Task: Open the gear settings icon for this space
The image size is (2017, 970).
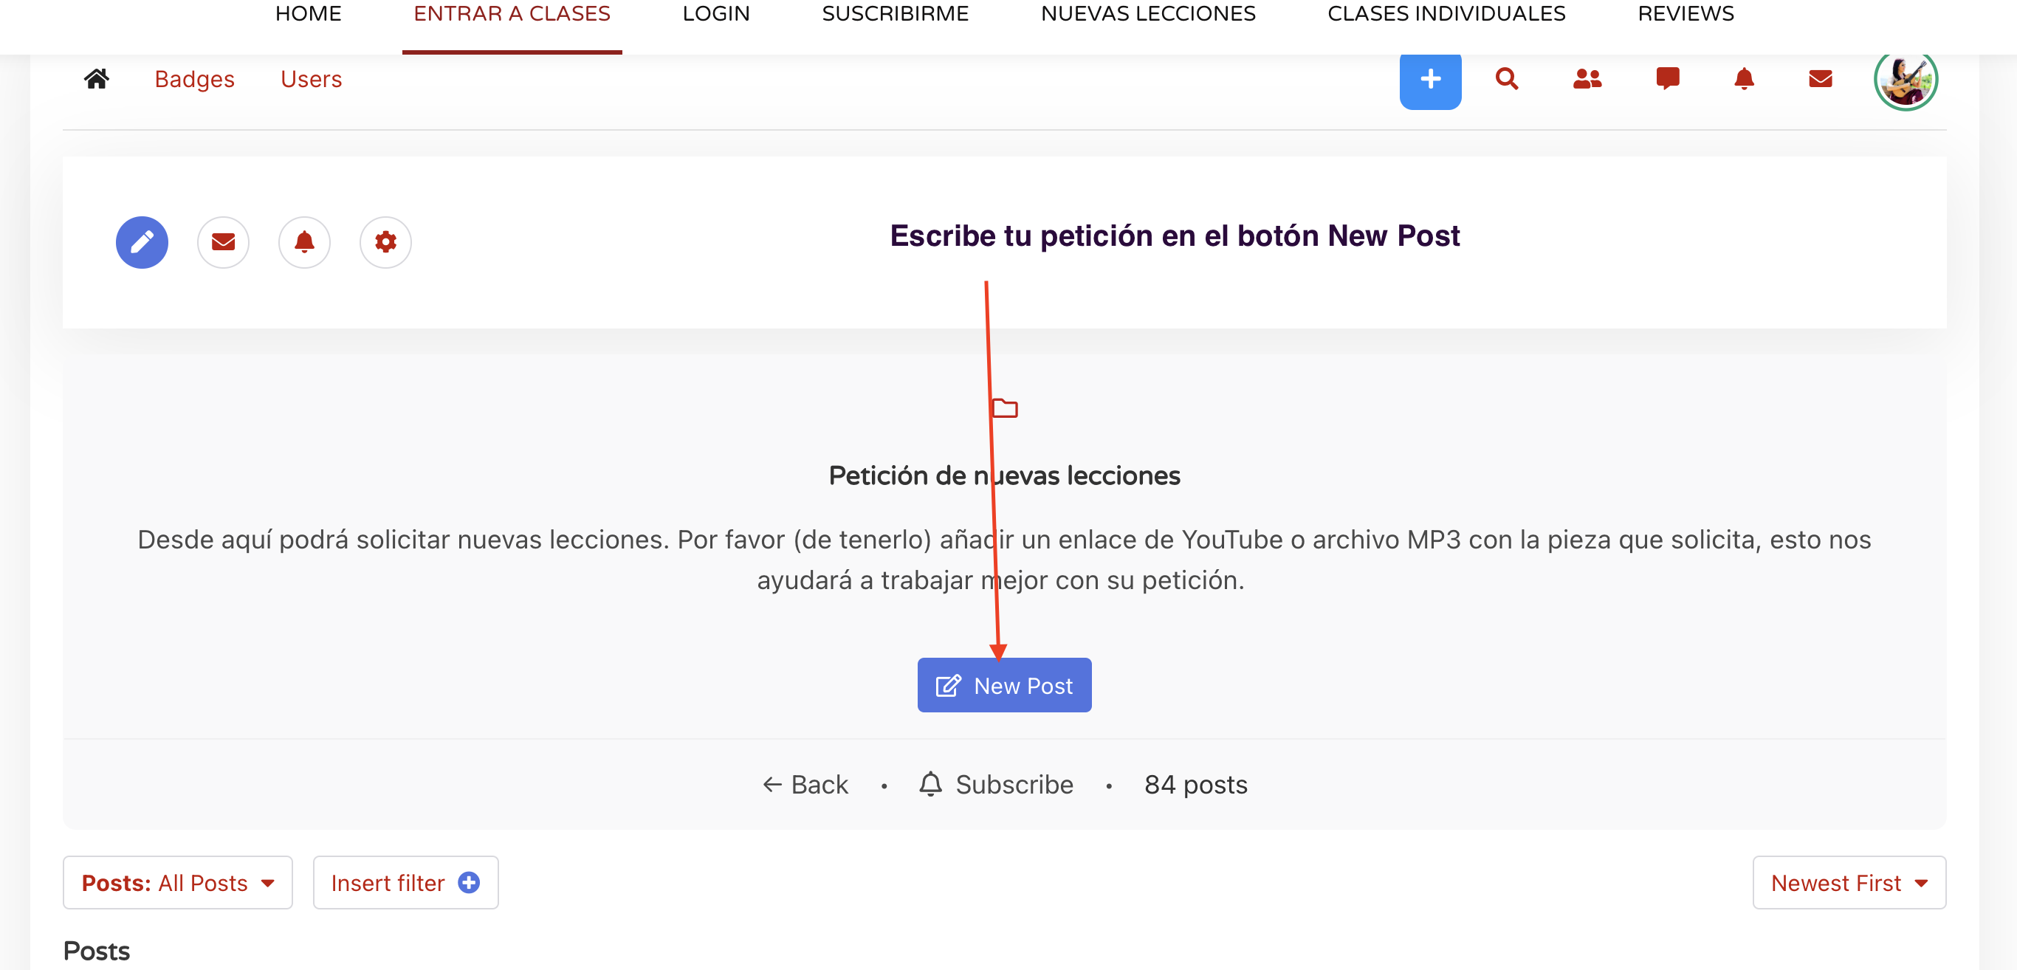Action: [x=385, y=243]
